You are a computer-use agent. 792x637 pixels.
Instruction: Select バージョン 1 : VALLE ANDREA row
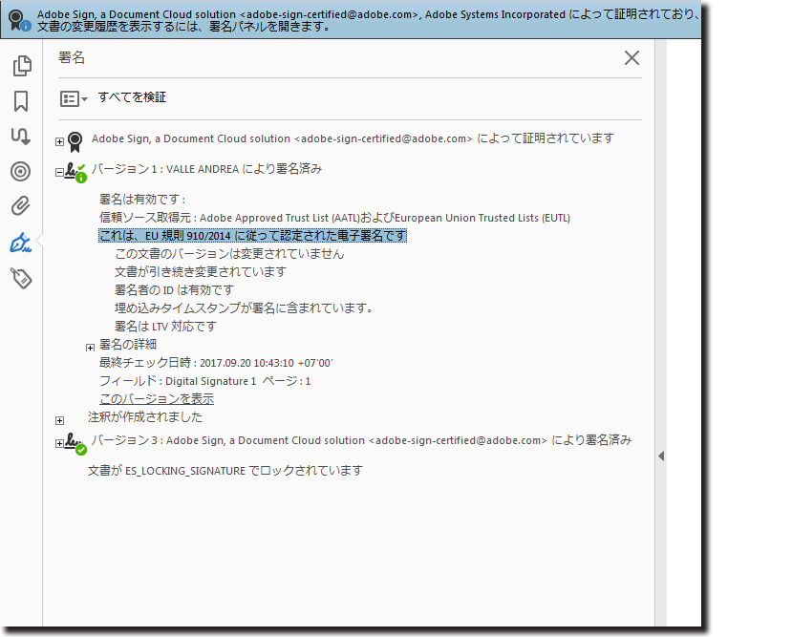(206, 169)
